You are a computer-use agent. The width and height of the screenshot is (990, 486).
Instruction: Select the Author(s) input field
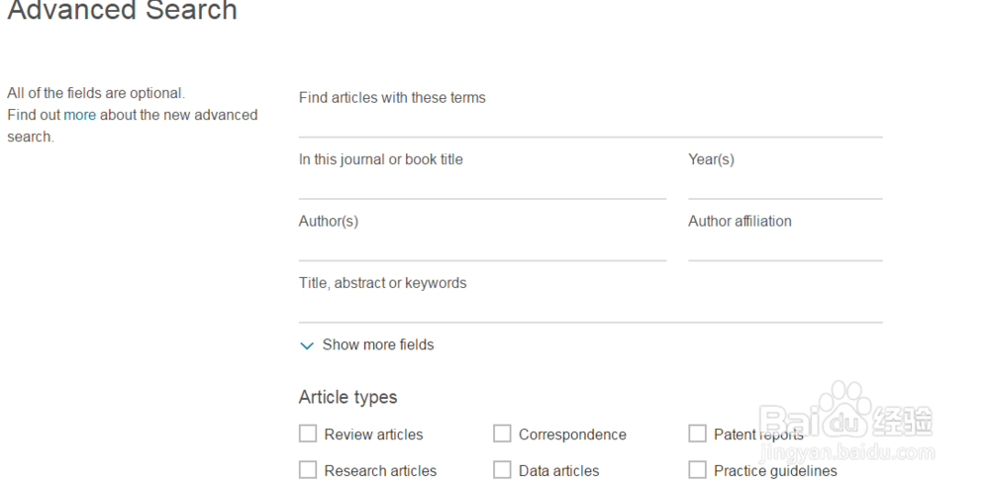coord(482,246)
